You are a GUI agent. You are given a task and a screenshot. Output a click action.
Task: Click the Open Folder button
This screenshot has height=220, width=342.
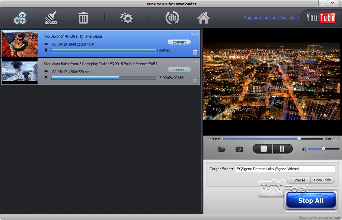323,180
